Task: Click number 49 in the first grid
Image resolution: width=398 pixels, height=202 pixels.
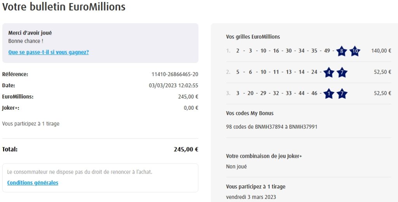Action: pyautogui.click(x=326, y=51)
